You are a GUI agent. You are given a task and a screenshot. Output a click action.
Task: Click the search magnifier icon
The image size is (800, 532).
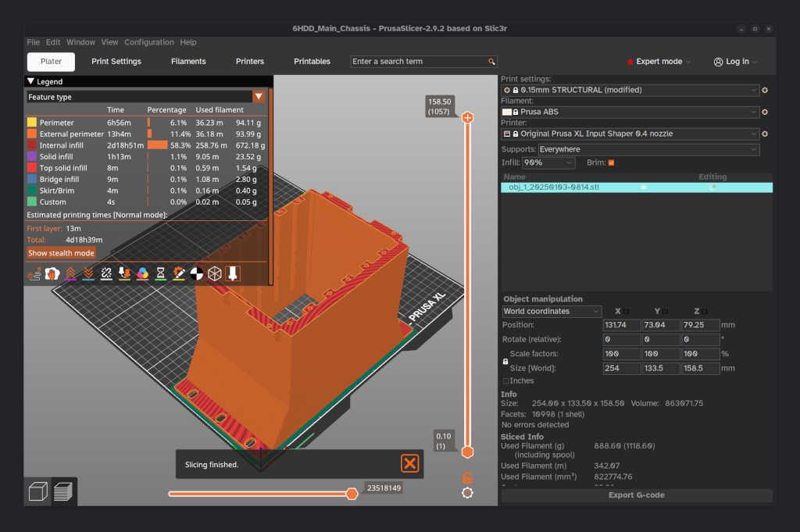[491, 62]
